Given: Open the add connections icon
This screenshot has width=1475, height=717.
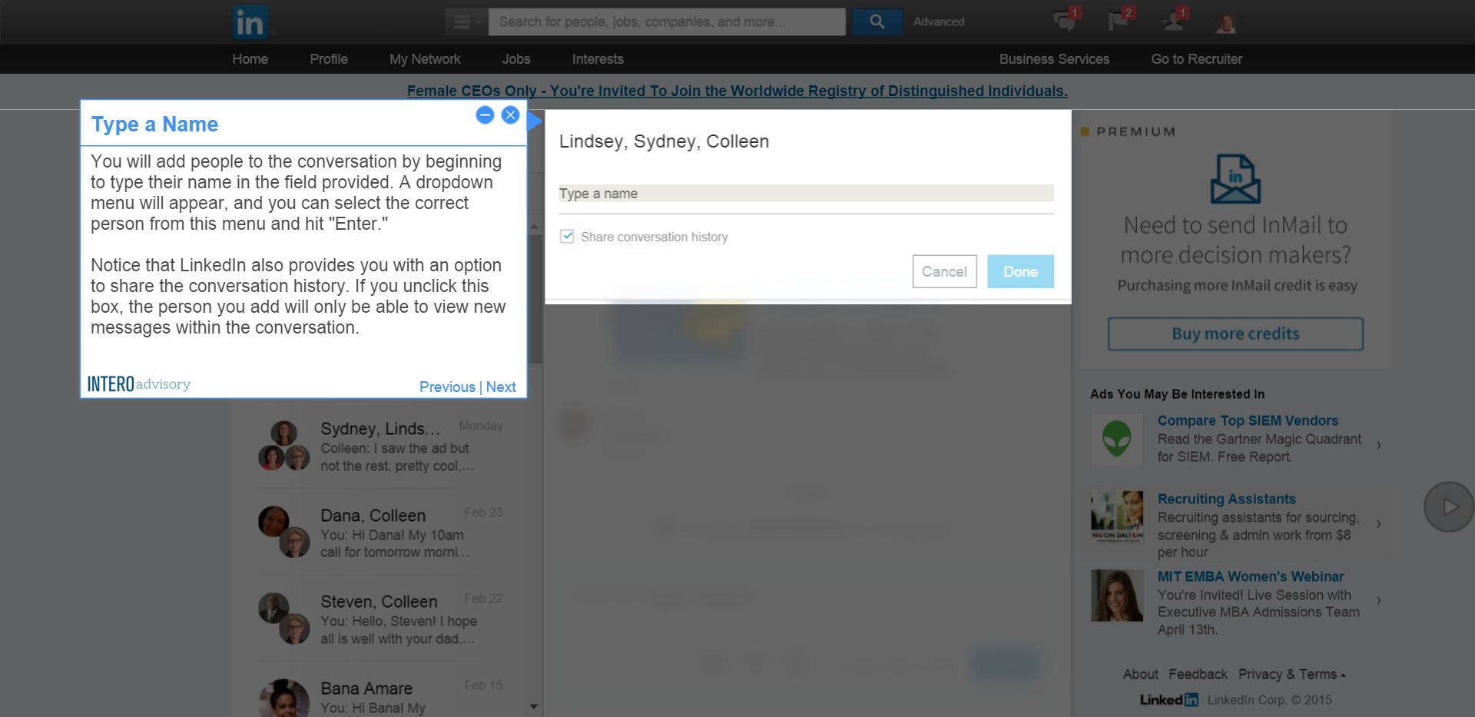Looking at the screenshot, I should (1174, 20).
